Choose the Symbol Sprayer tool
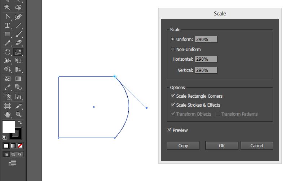 click(x=8, y=97)
